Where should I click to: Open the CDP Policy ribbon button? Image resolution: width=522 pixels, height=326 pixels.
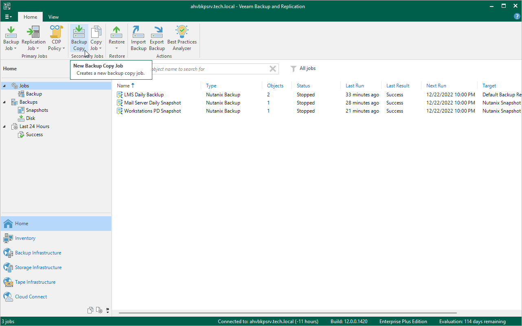pos(56,38)
